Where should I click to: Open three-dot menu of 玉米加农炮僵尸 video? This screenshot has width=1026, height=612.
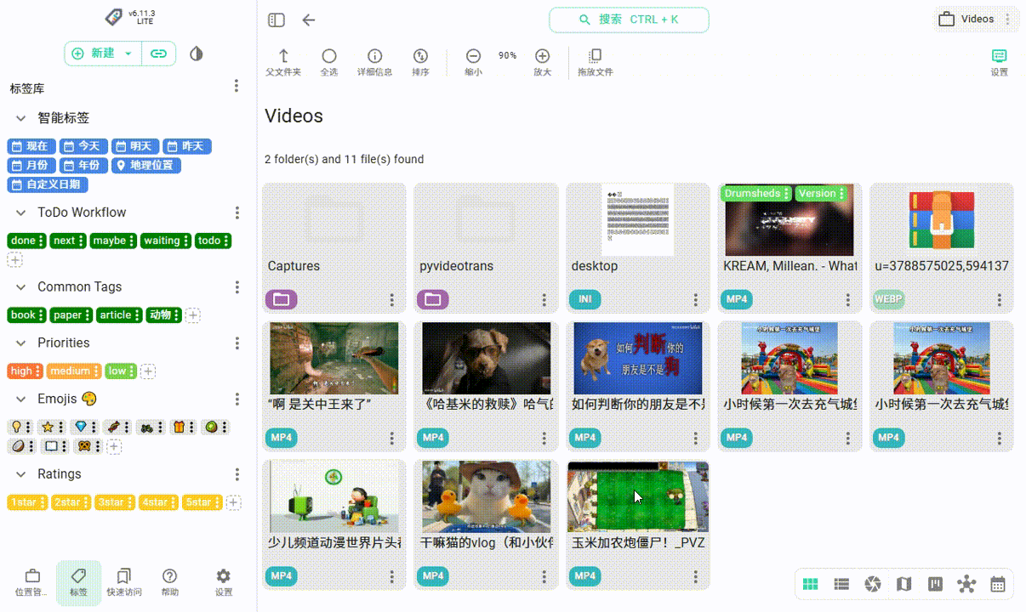point(696,576)
